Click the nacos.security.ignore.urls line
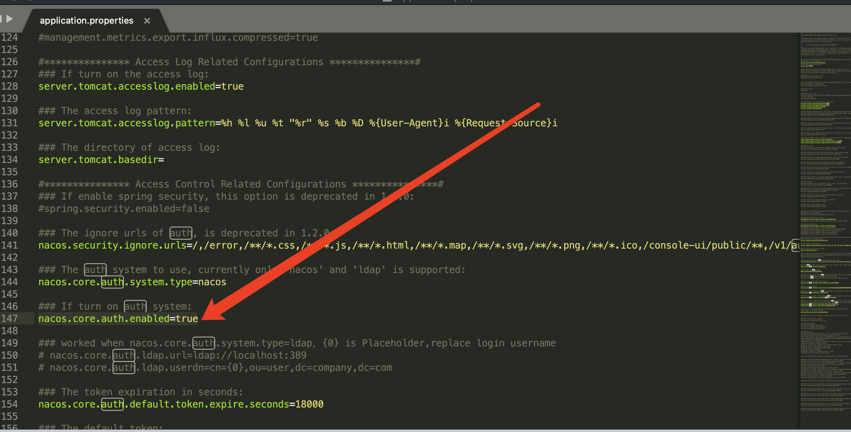Viewport: 851px width, 432px height. 419,245
